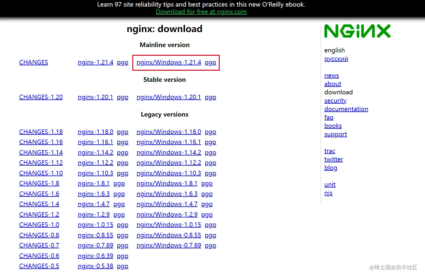This screenshot has height=278, width=425.
Task: Download nginx/Windows-0.7.69
Action: [169, 245]
